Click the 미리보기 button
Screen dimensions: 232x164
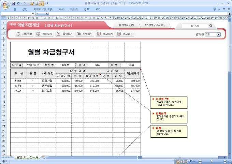pos(44,34)
